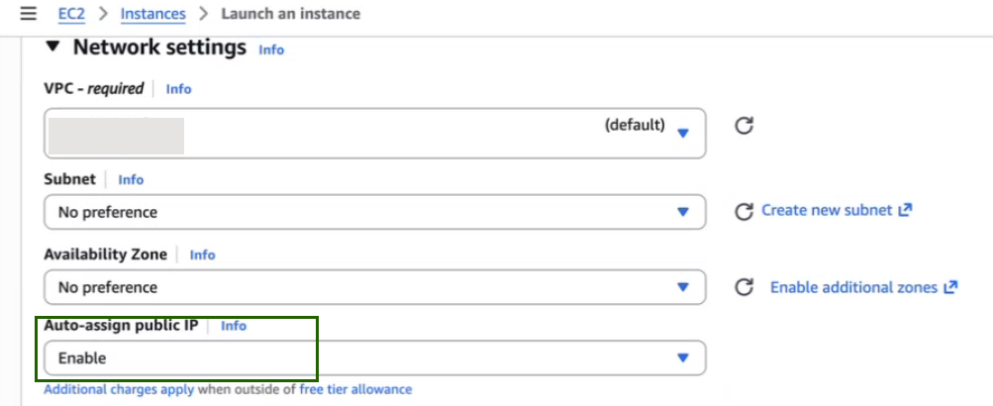Open the Auto-assign public IP dropdown
The image size is (993, 406).
(374, 357)
